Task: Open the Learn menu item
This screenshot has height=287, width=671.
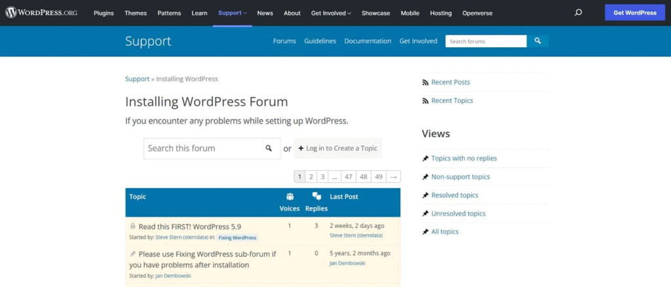Action: click(199, 13)
